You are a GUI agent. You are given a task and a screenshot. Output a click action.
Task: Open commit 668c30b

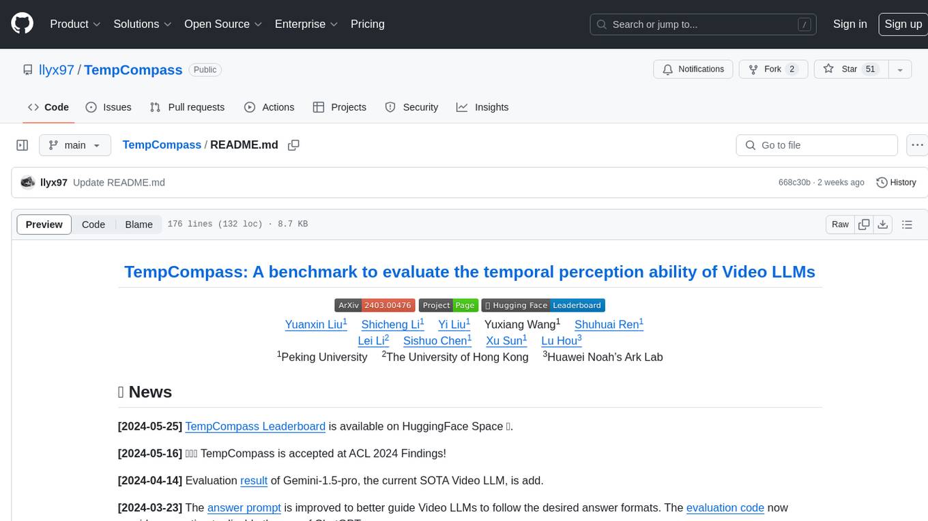click(794, 183)
